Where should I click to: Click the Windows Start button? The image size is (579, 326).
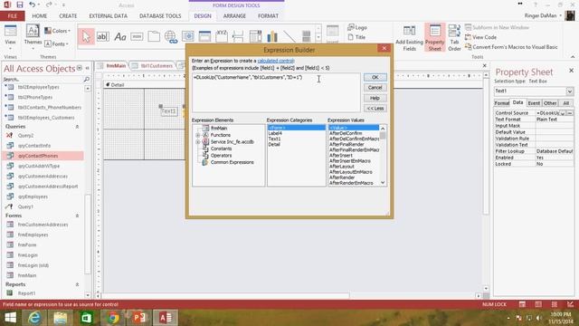point(10,318)
